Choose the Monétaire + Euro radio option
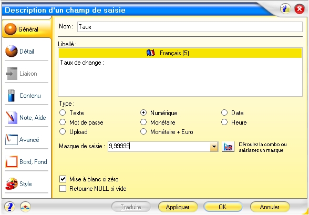309x215 pixels. tap(143, 131)
